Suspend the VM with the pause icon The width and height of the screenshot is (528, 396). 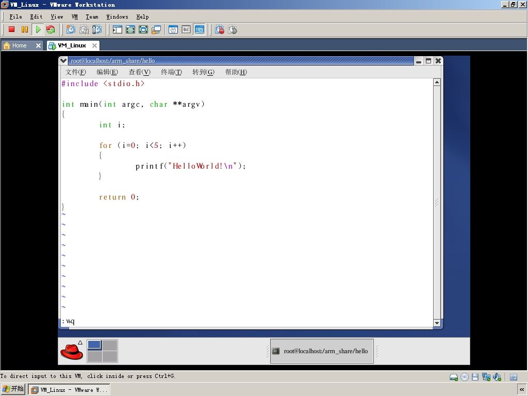[25, 29]
